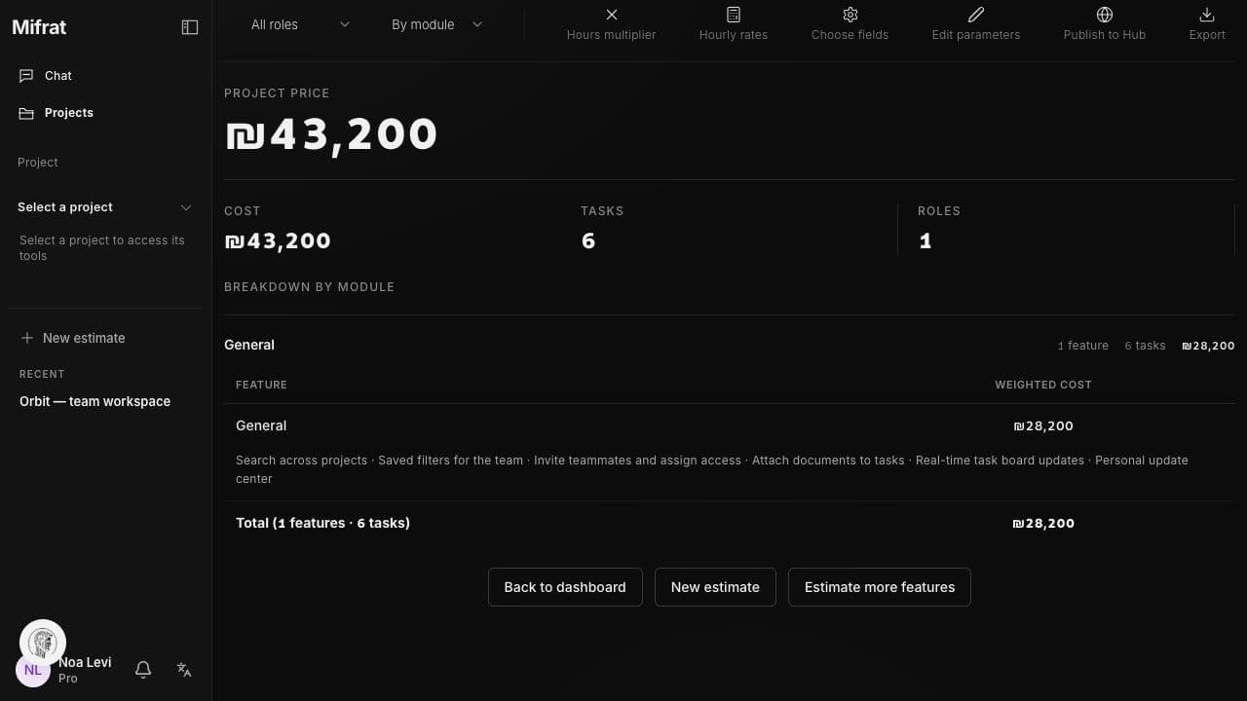
Task: Collapse the sidebar panel icon
Action: point(190,27)
